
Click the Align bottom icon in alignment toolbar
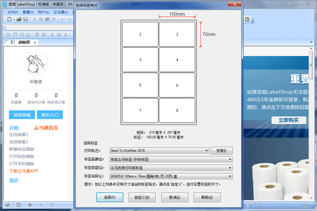28,34
